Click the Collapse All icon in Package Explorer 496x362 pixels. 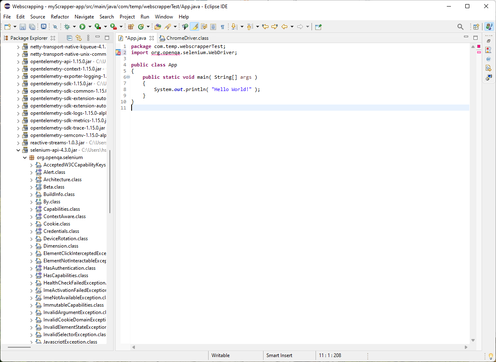coord(69,38)
